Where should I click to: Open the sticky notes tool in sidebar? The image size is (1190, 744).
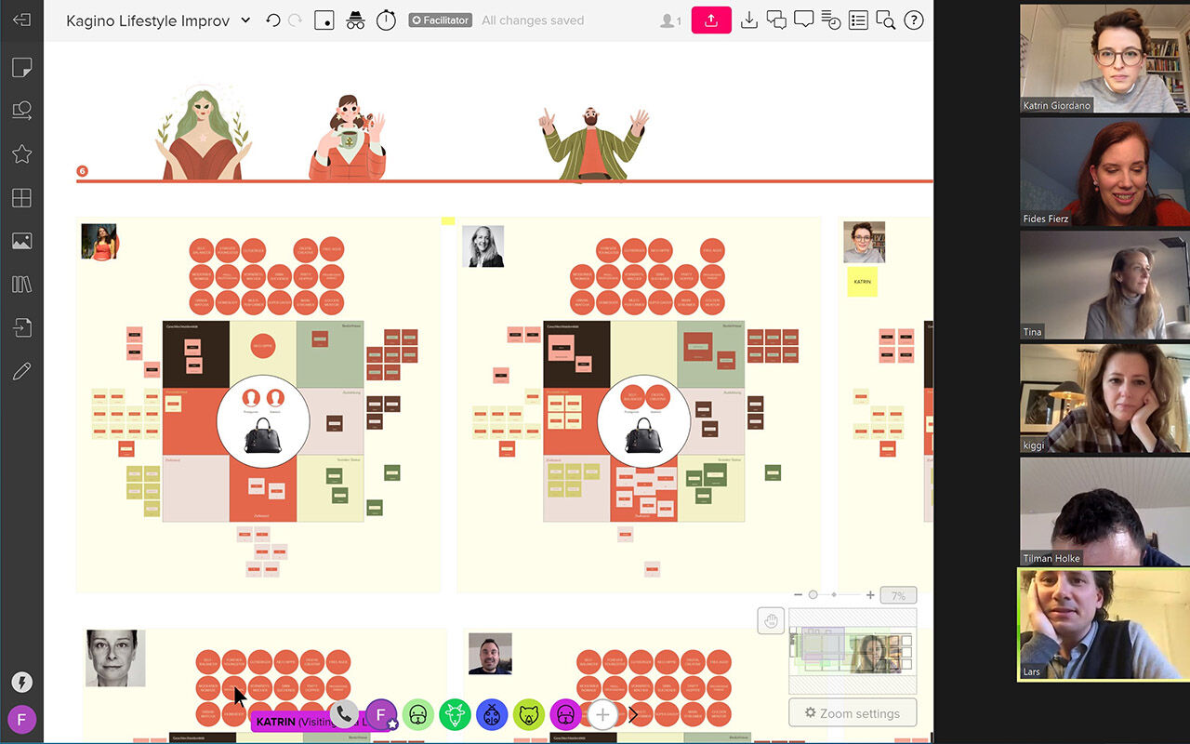[21, 68]
